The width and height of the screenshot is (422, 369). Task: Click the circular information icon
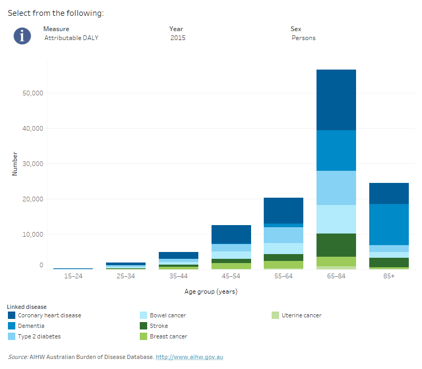click(x=22, y=36)
